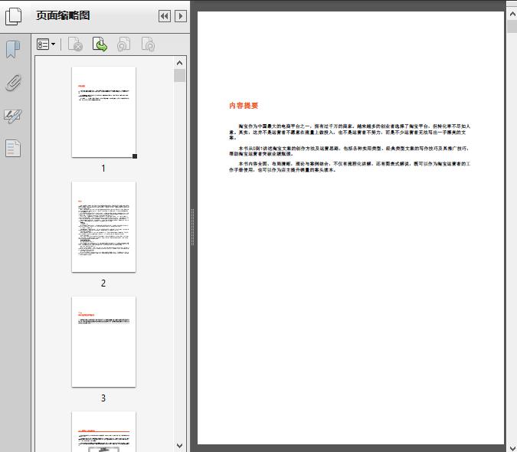This screenshot has height=452, width=517.
Task: Click the third paragraph starting with 本书内容全面
Action: (x=349, y=167)
